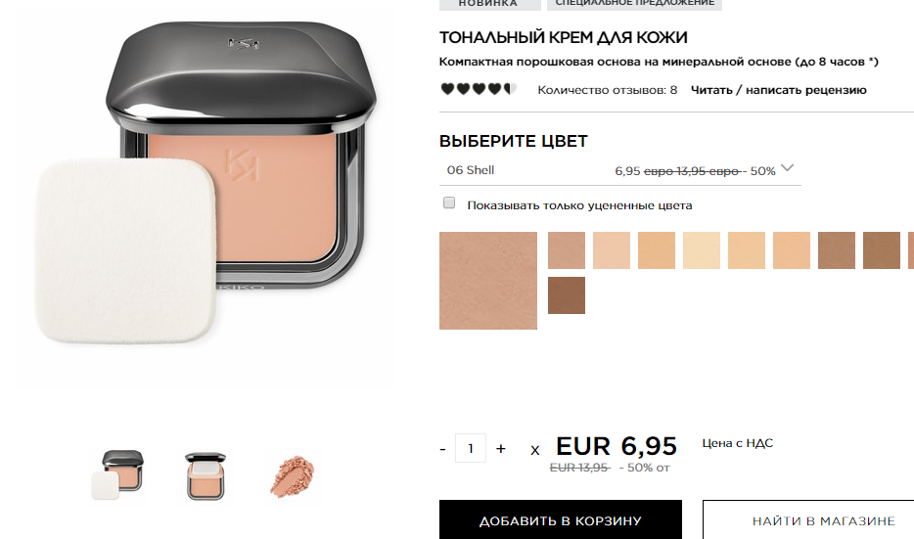Click the Novelty tag label
The image size is (914, 539).
point(488,4)
